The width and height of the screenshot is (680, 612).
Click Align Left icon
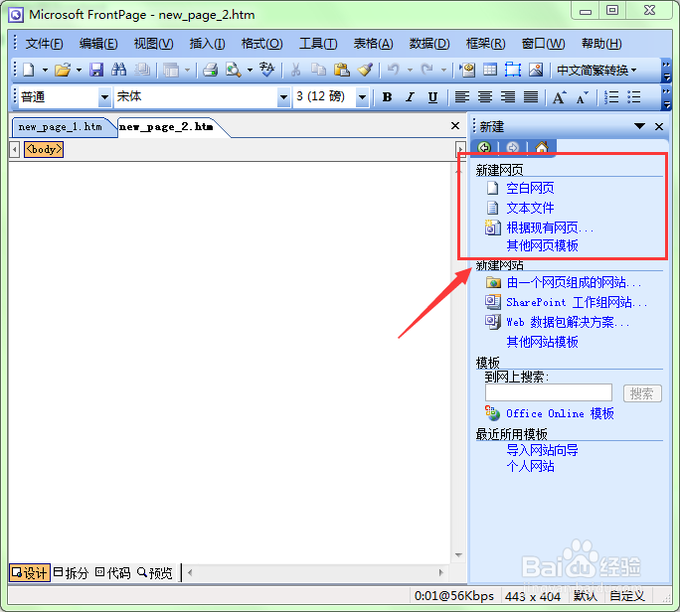pos(462,96)
